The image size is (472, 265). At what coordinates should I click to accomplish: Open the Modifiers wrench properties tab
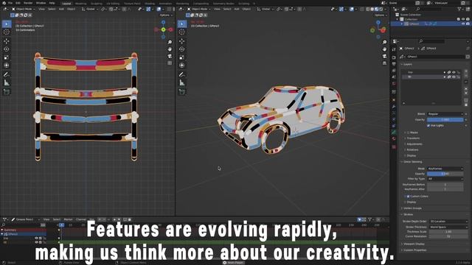pos(394,107)
